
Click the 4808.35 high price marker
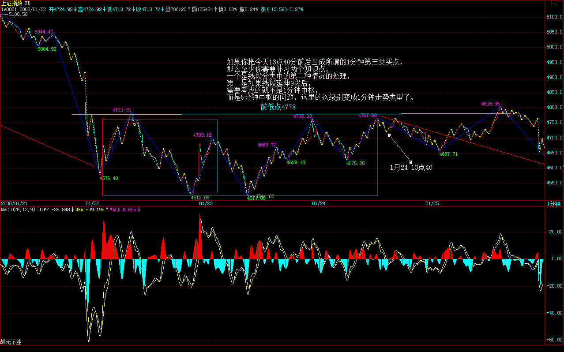[x=491, y=104]
